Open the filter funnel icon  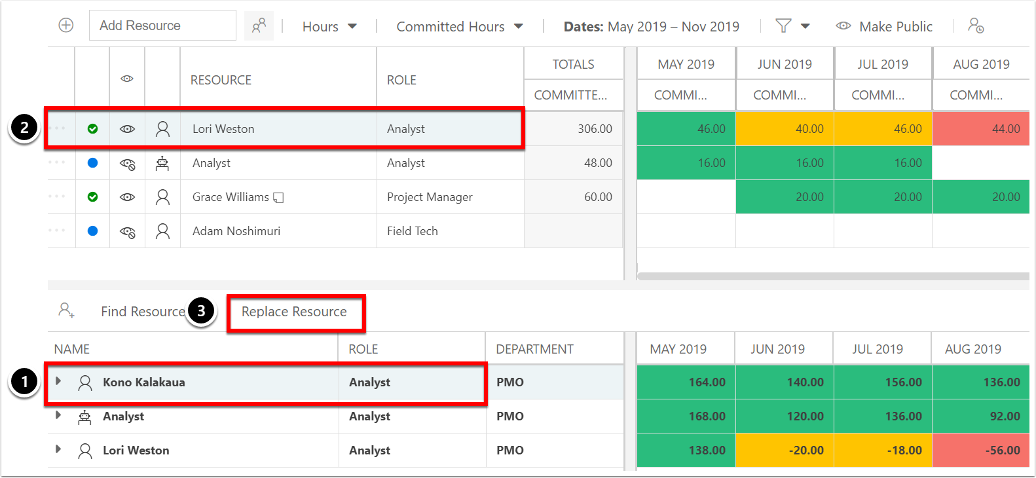[x=783, y=26]
